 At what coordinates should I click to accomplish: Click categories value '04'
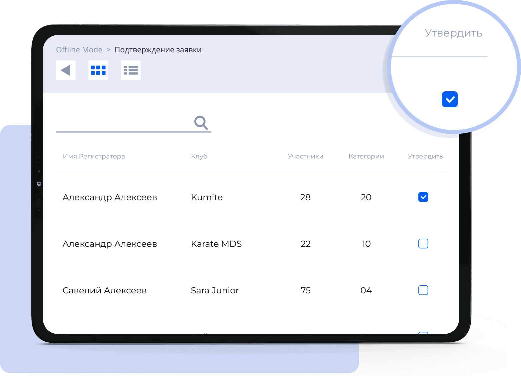(366, 290)
